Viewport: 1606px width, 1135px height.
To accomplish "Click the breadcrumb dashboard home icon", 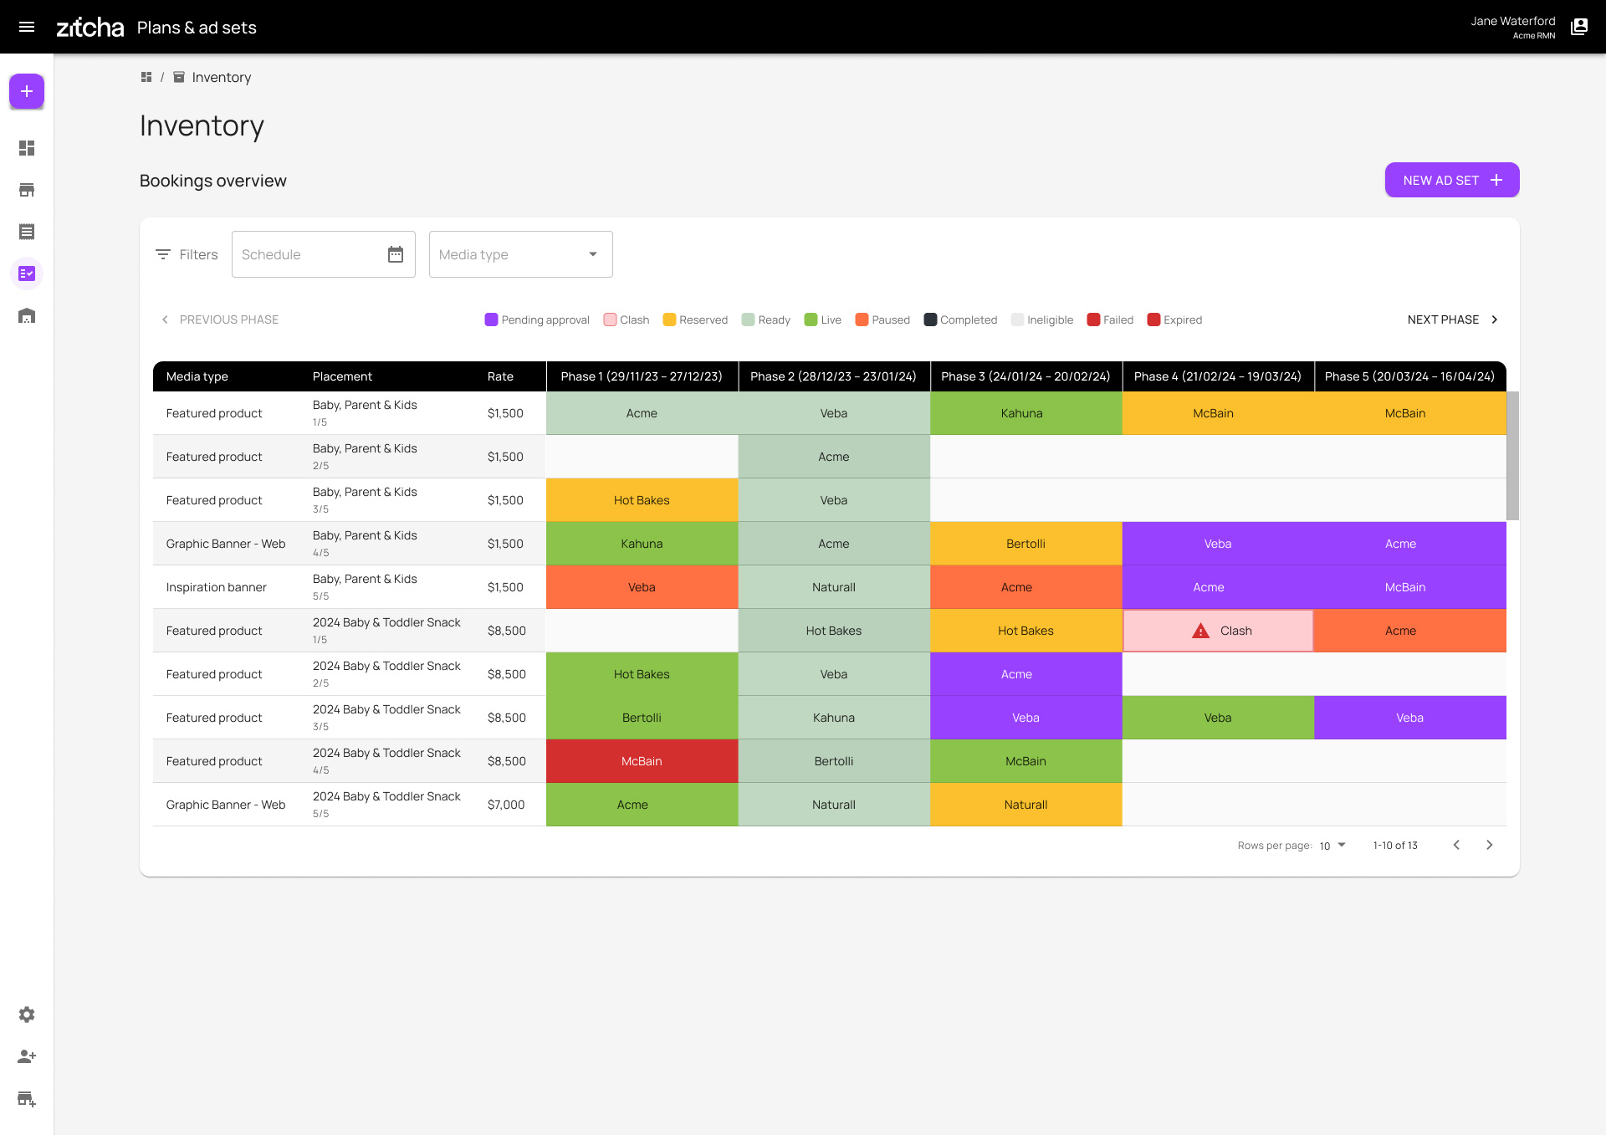I will tap(146, 77).
